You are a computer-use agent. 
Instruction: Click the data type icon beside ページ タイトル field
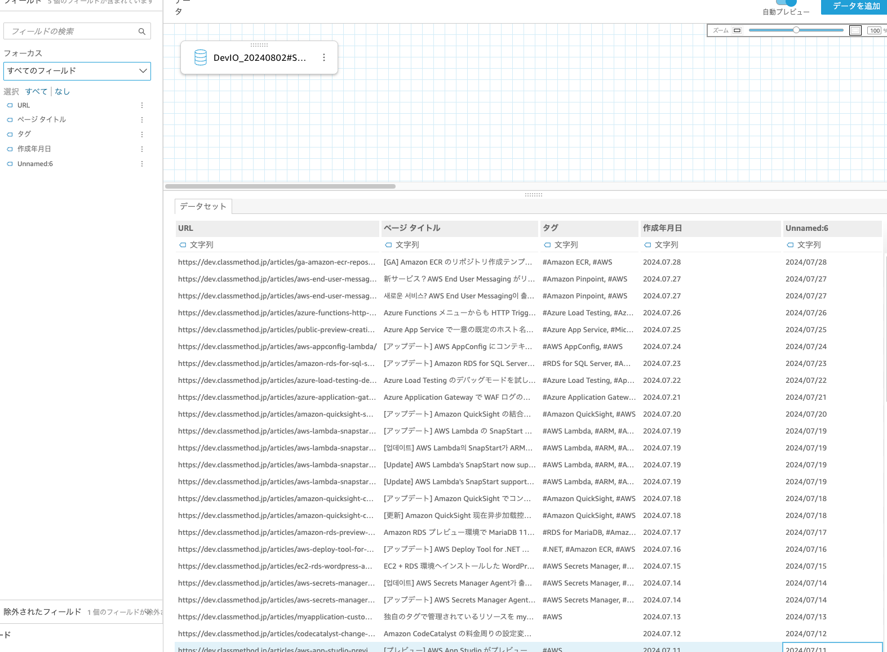[x=10, y=120]
